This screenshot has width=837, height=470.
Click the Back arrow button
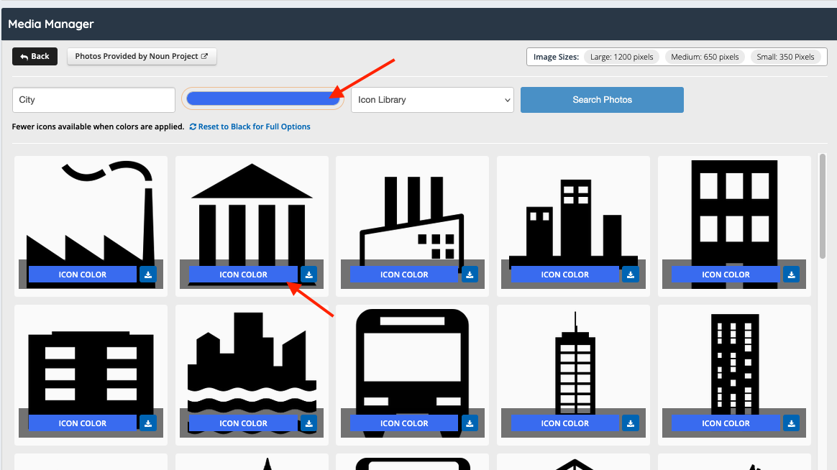tap(35, 57)
